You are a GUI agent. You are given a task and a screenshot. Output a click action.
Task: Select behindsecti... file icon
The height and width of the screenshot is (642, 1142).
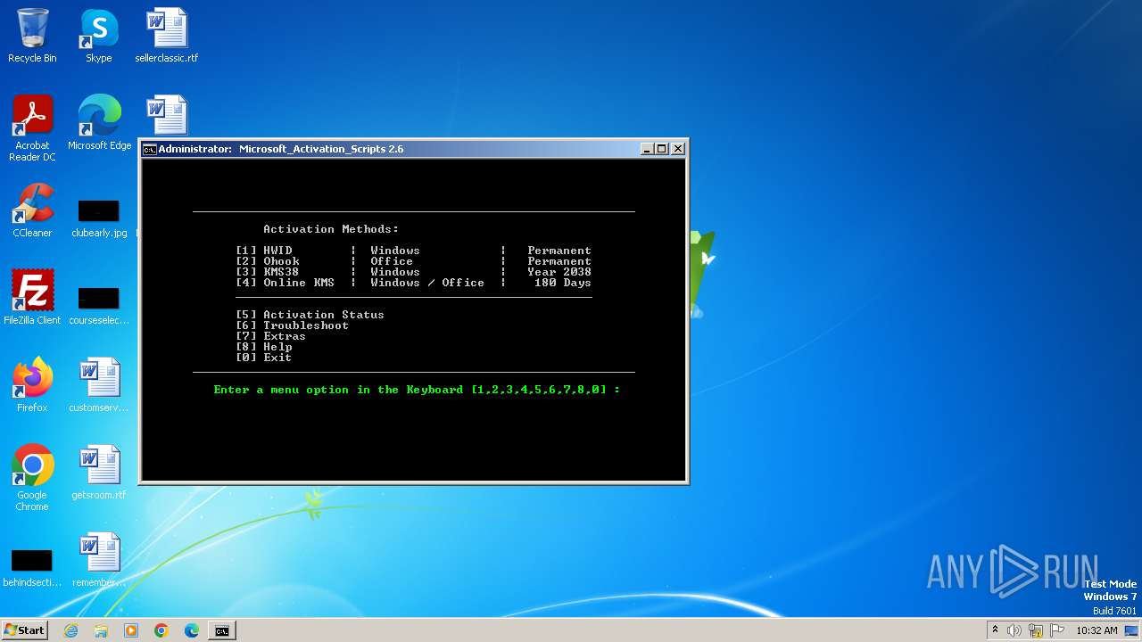[32, 569]
